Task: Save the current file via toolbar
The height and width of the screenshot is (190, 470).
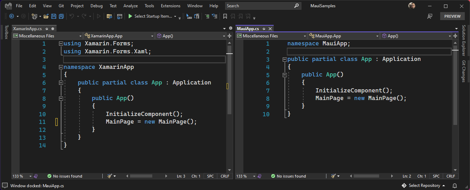Action: click(x=54, y=16)
